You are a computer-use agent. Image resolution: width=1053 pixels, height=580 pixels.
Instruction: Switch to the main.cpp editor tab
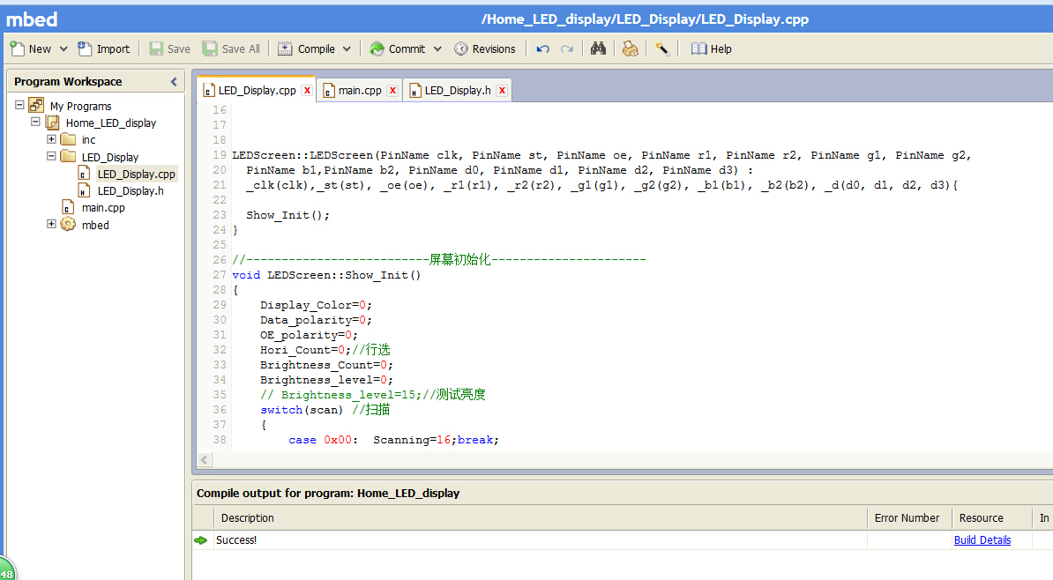tap(360, 91)
